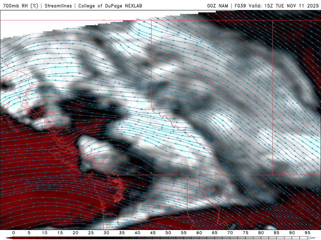Image resolution: width=321 pixels, height=240 pixels.
Task: Select the '45' label on the color scale
Action: [x=153, y=233]
